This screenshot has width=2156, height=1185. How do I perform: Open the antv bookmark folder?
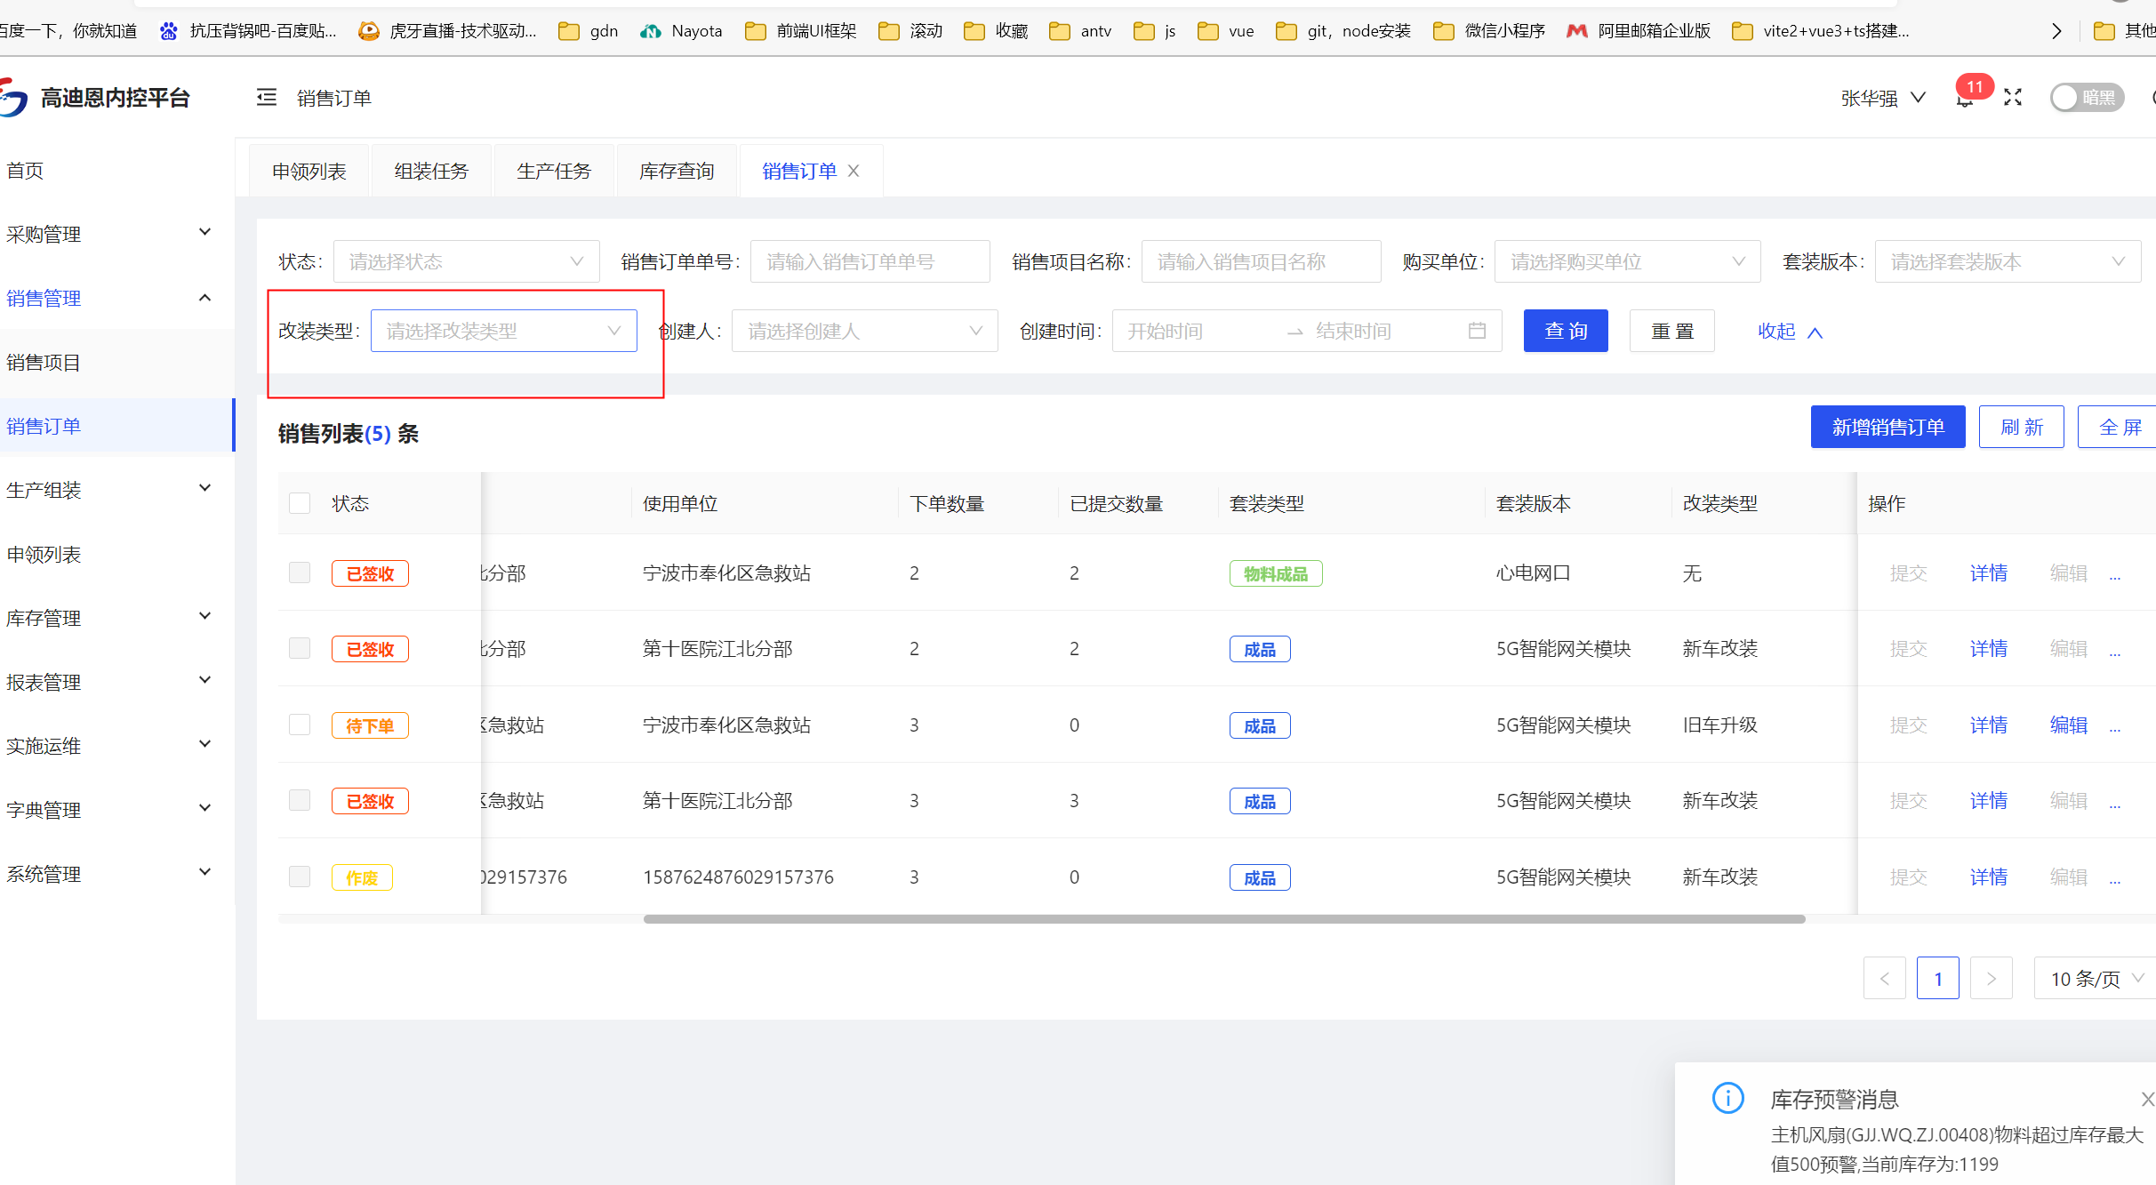pyautogui.click(x=1080, y=31)
